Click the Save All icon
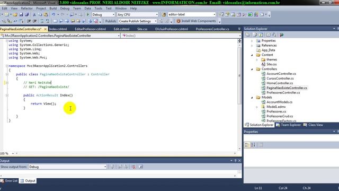Image resolution: width=339 pixels, height=191 pixels. pyautogui.click(x=27, y=14)
